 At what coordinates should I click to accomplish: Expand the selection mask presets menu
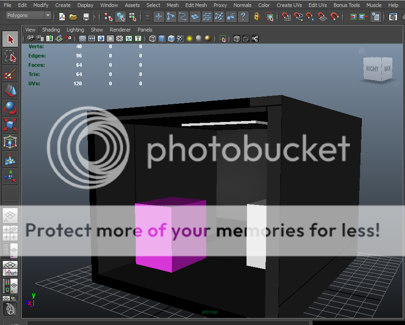(147, 17)
